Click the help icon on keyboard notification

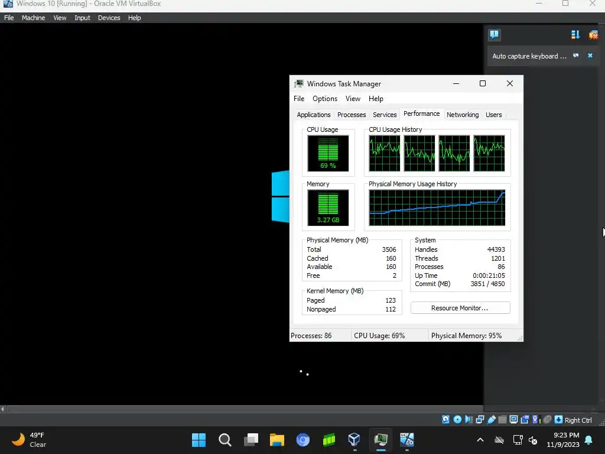(x=575, y=56)
